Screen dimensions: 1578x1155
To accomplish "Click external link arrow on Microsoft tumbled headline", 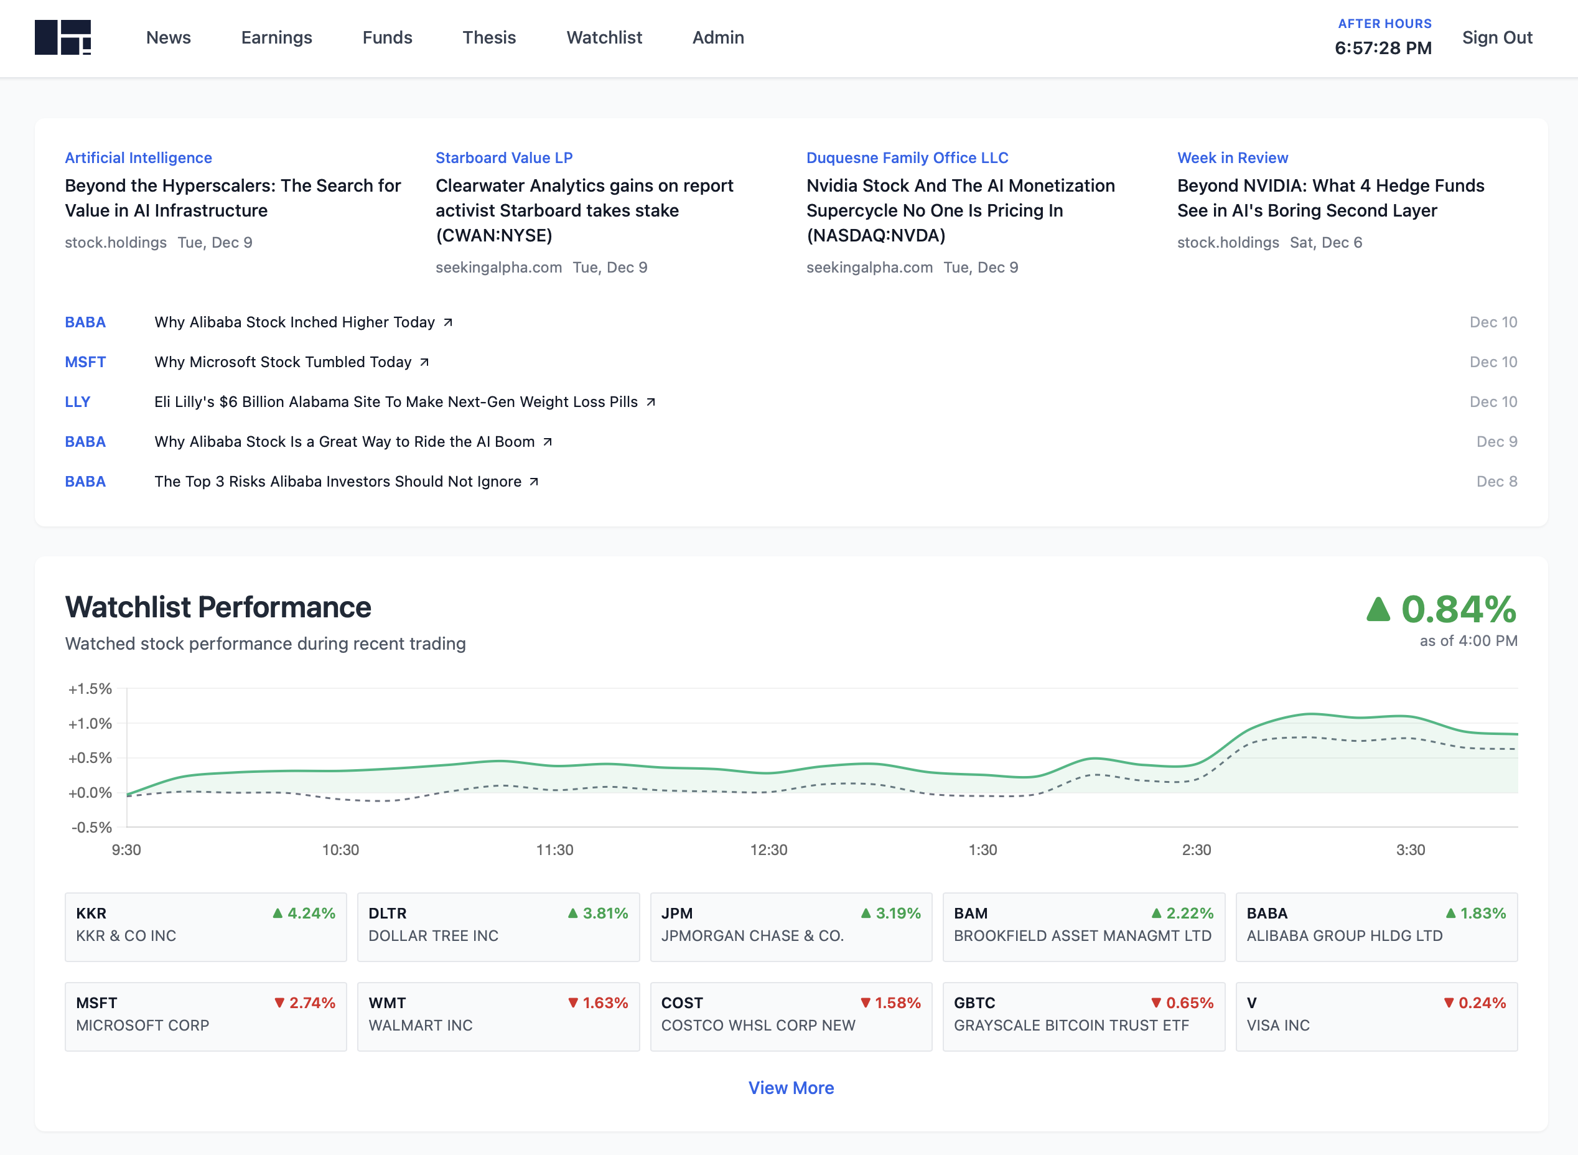I will tap(424, 362).
